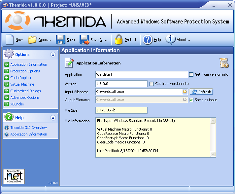This screenshot has height=194, width=235.
Task: Collapse the Options sidebar panel
Action: [x=53, y=55]
